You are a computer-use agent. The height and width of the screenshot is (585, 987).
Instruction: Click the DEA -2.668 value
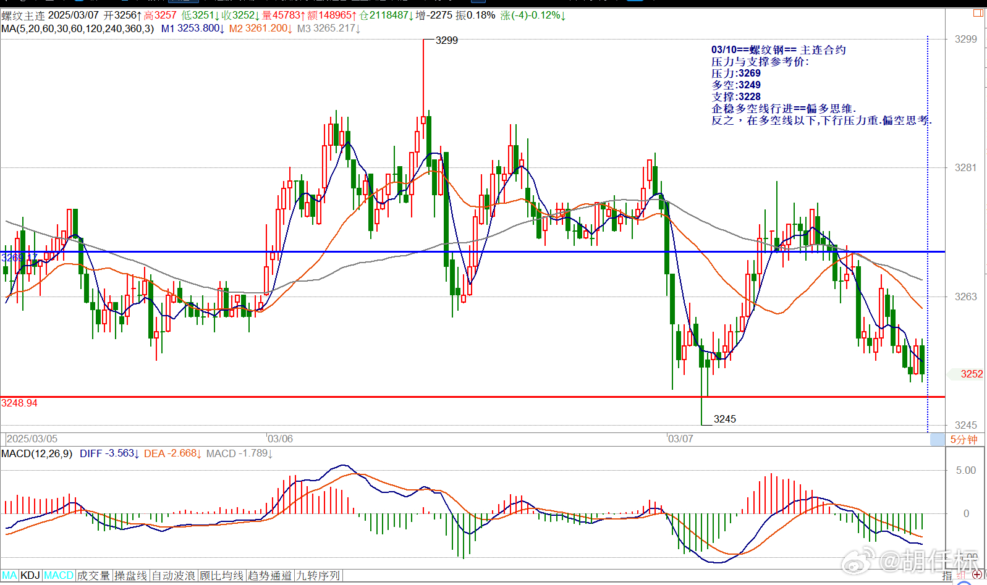point(173,453)
